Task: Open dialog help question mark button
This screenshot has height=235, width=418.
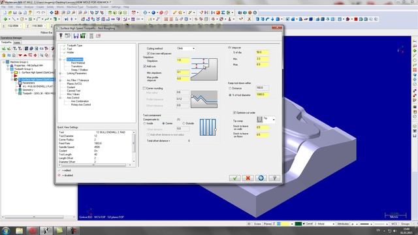Action: pos(274,178)
